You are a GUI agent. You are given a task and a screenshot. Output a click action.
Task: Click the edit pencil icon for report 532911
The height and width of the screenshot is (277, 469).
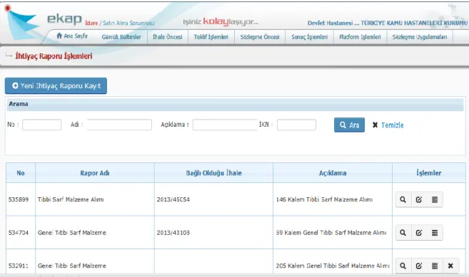[x=419, y=266]
